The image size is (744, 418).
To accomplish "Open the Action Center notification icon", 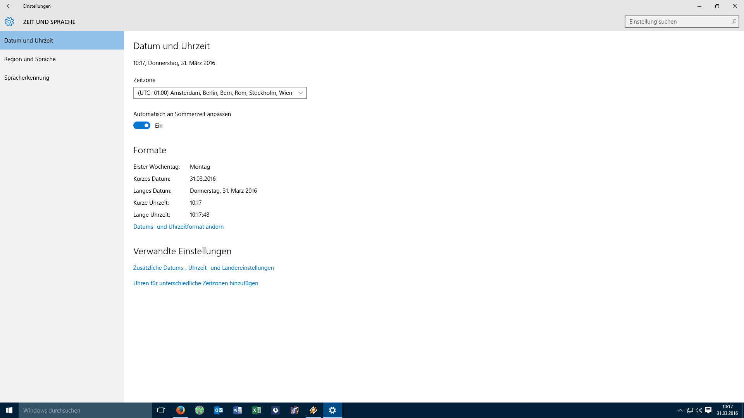I will point(708,410).
